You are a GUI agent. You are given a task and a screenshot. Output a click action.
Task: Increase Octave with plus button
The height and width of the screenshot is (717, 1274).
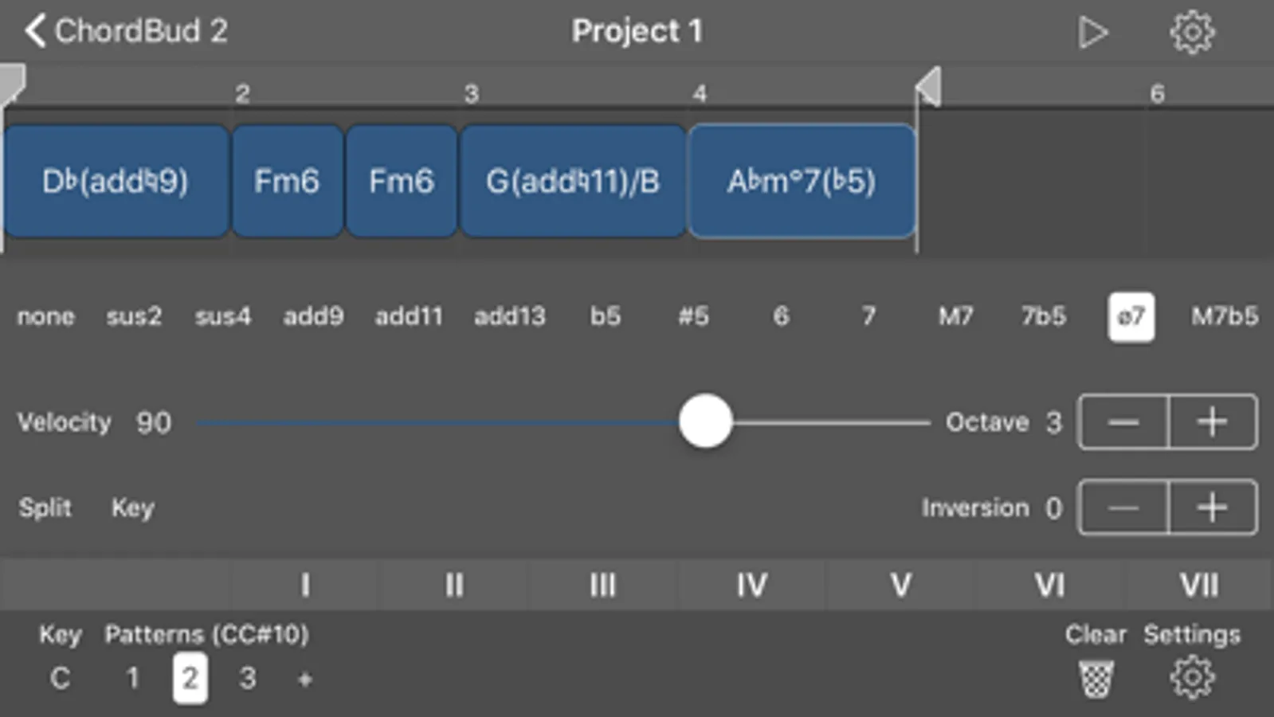[1213, 421]
